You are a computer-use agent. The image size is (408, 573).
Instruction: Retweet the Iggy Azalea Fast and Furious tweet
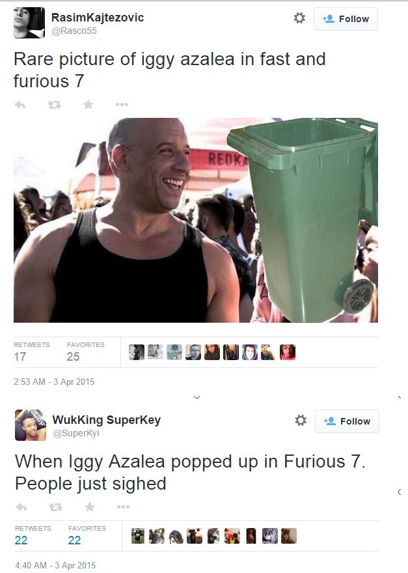55,105
